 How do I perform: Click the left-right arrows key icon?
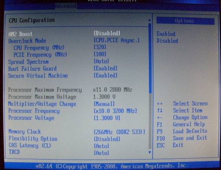pos(160,104)
